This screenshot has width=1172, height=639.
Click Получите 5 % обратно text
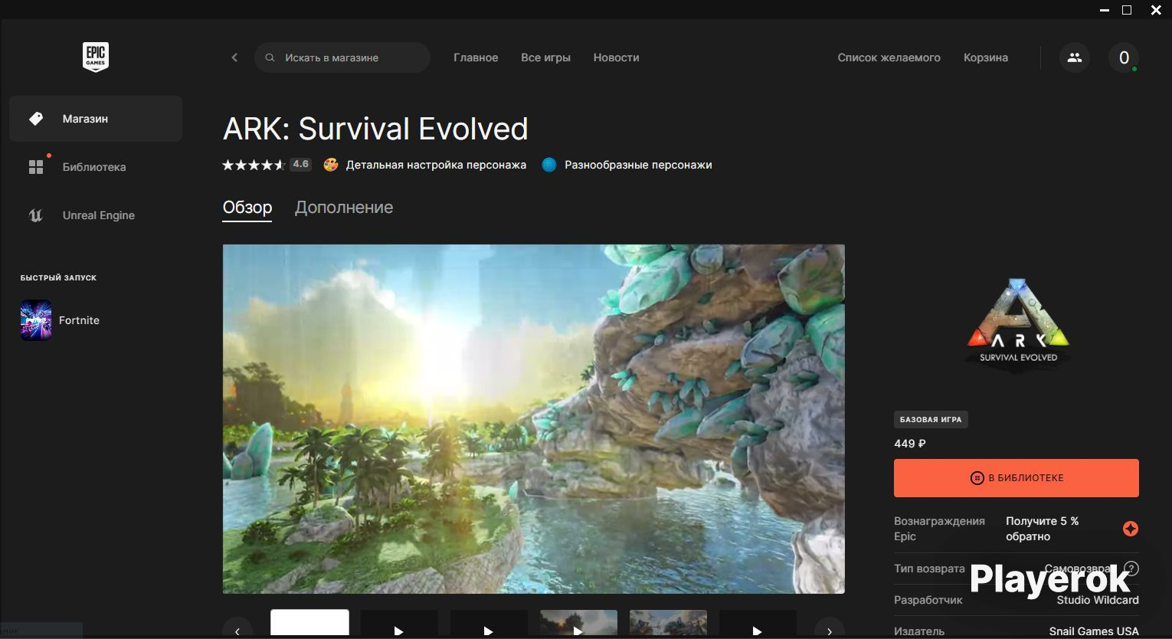1043,529
